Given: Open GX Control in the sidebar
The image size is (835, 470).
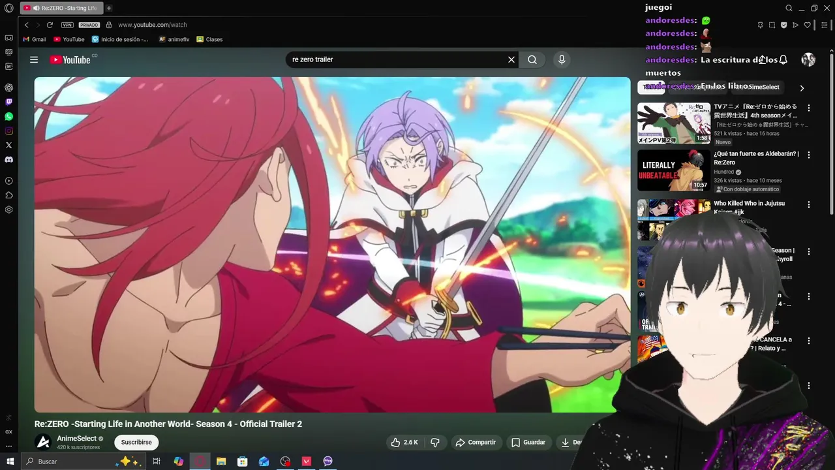Looking at the screenshot, I should 8,431.
